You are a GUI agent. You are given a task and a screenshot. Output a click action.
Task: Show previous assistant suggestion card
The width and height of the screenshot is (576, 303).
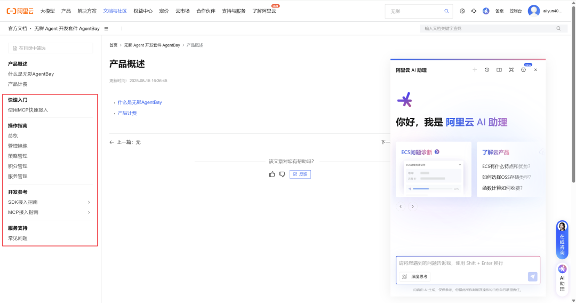(401, 206)
